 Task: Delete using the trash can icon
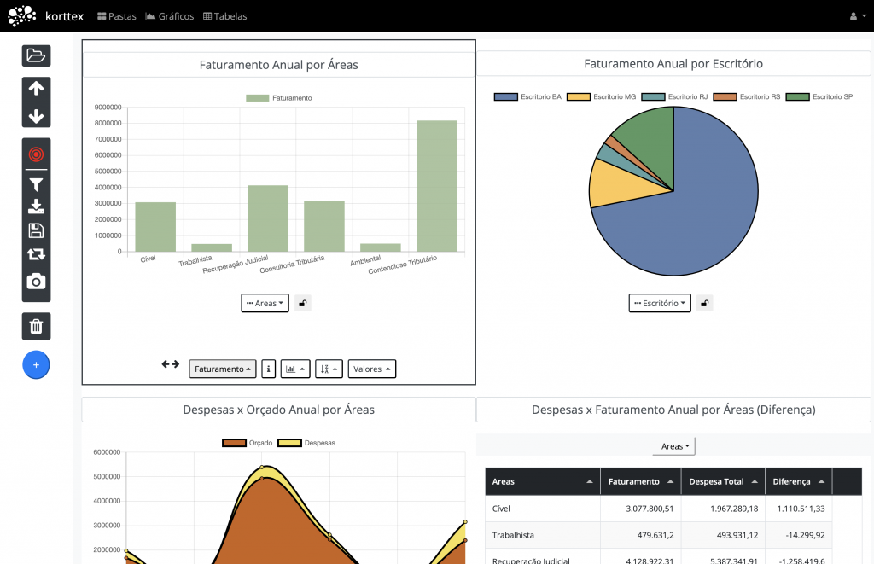click(x=36, y=326)
